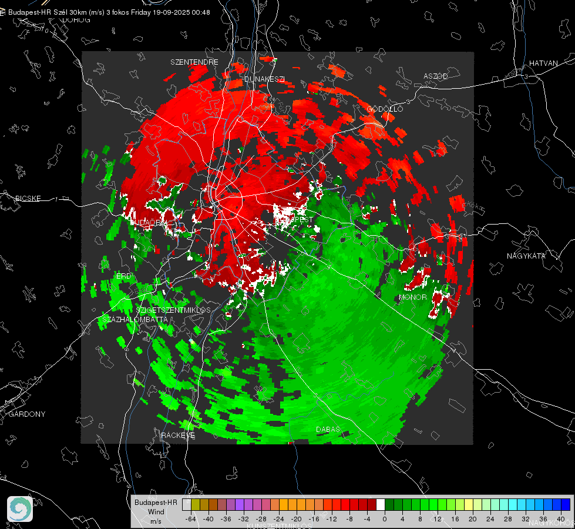Select the white zero-velocity swatch in the legend
The image size is (575, 529).
[x=380, y=504]
